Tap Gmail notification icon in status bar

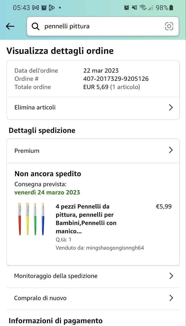[x=36, y=8]
